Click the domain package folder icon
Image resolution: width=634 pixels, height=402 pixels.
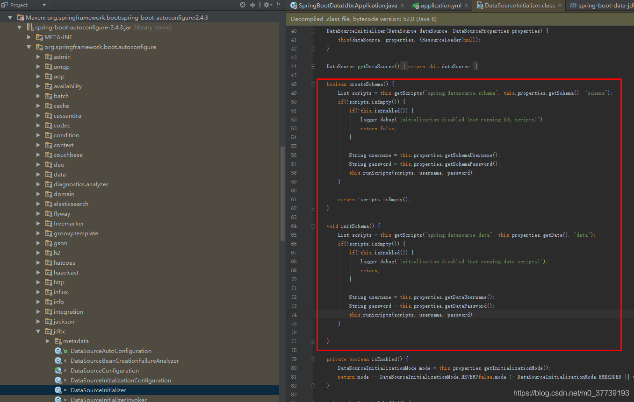[49, 194]
